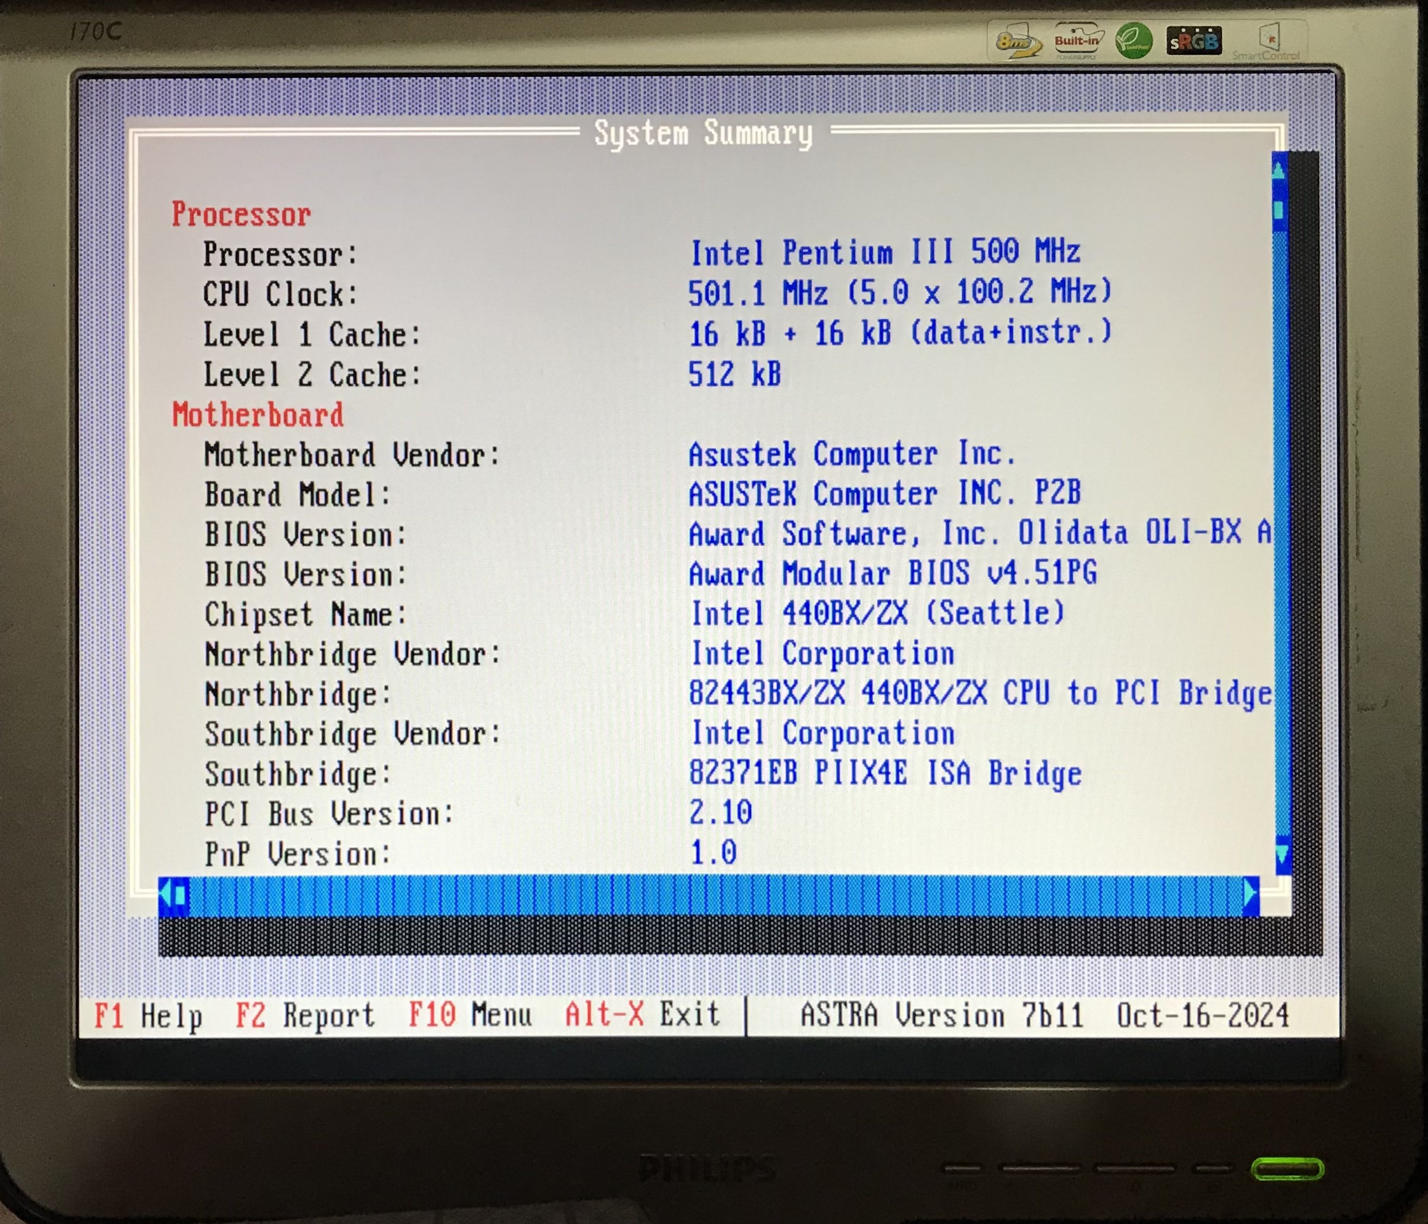
Task: Open F1 Help in the bottom bar
Action: [148, 1015]
